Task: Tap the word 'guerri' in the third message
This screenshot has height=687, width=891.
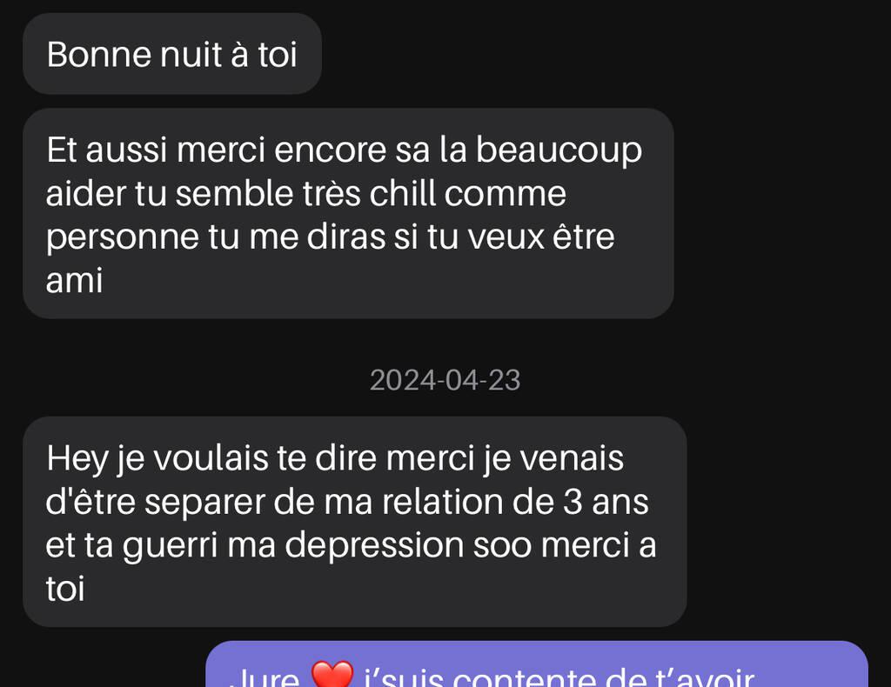Action: (170, 545)
